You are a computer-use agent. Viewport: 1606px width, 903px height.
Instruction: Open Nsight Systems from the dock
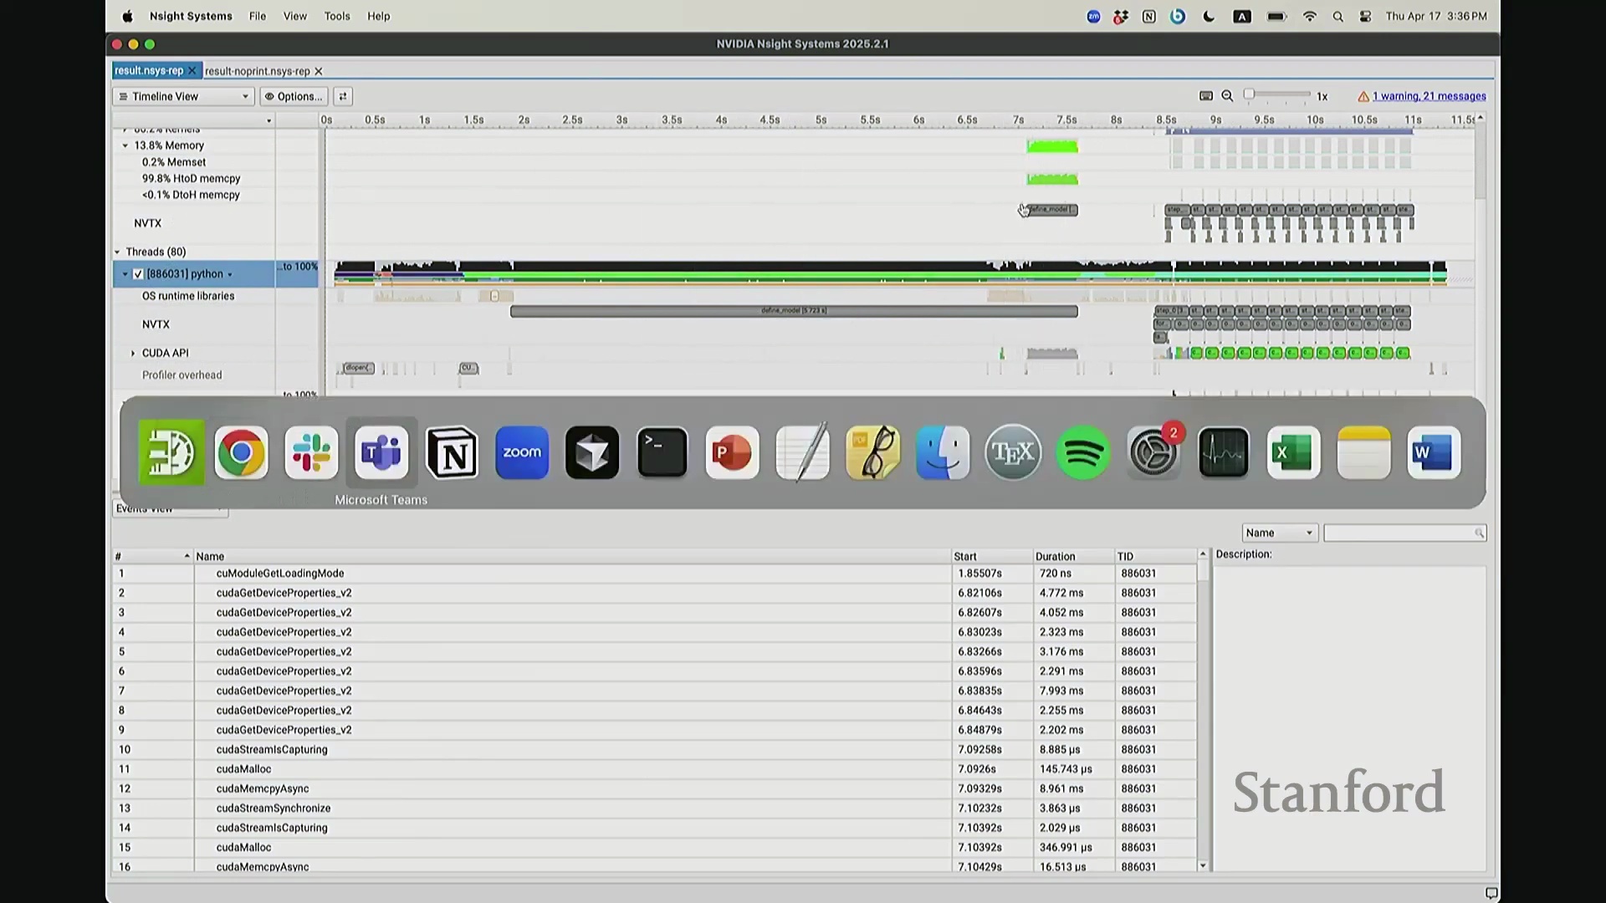171,453
